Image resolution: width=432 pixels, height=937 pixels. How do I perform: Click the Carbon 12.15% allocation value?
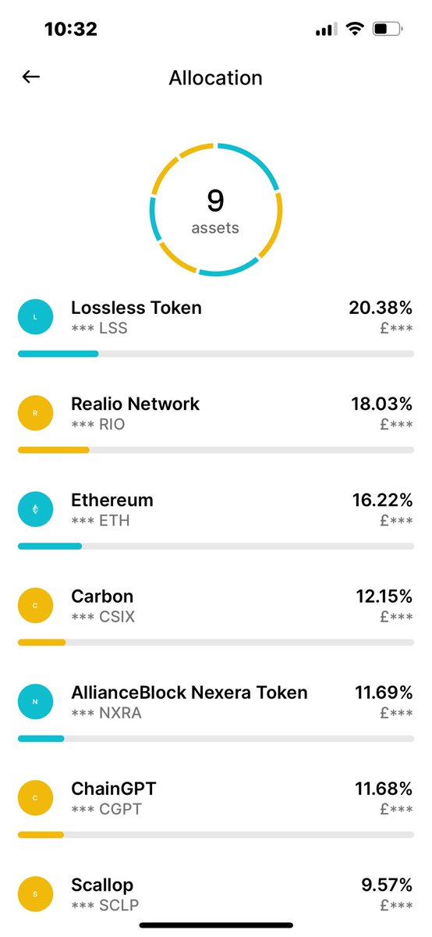coord(383,597)
